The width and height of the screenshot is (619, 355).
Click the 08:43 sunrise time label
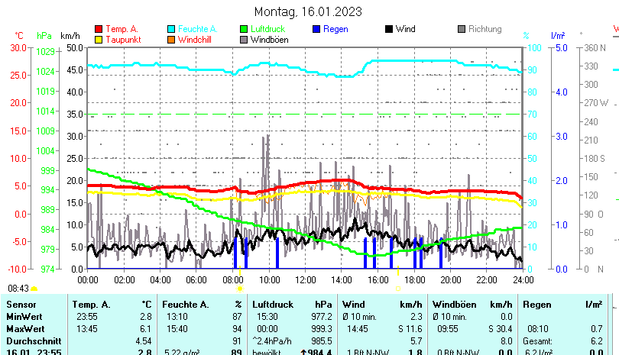(x=18, y=289)
